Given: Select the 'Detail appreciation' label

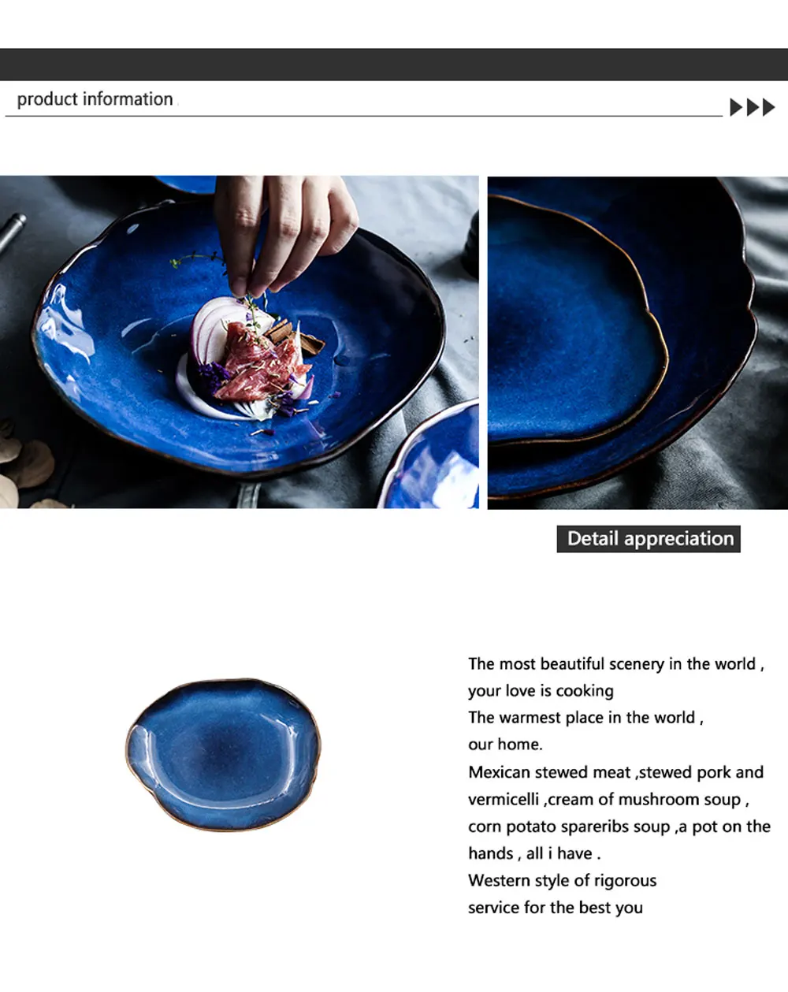Looking at the screenshot, I should pyautogui.click(x=649, y=539).
